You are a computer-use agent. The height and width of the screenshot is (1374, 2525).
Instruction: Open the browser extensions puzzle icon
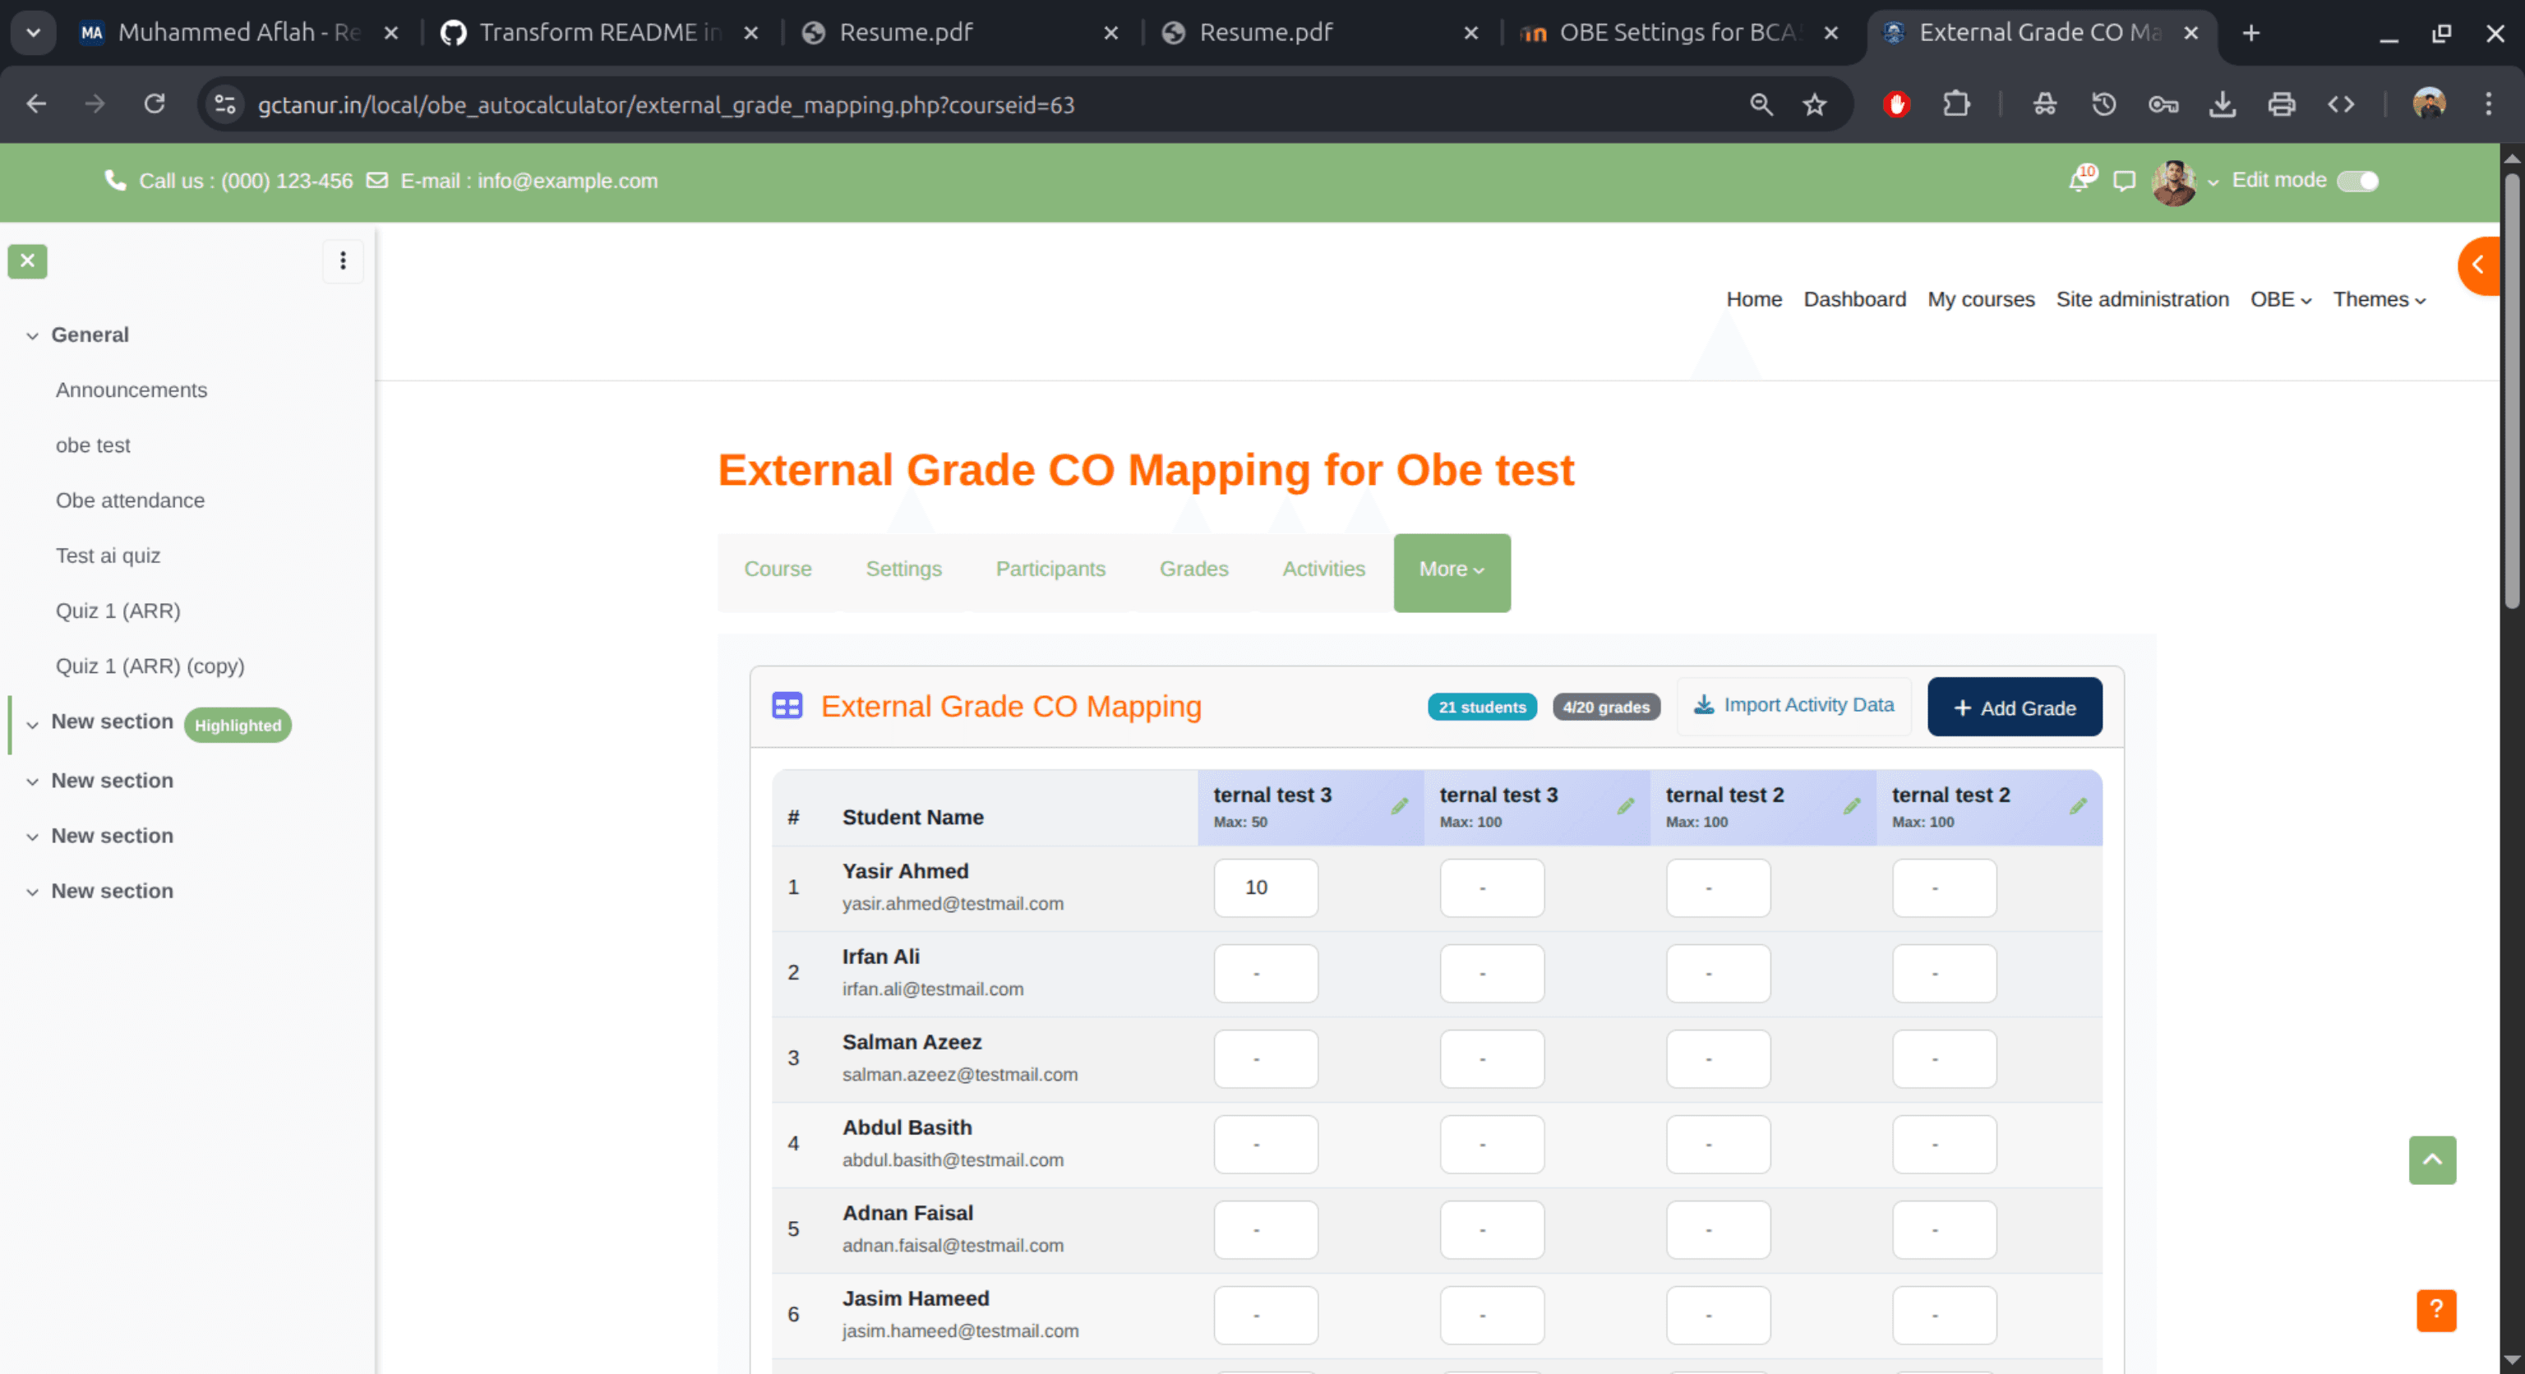1956,104
